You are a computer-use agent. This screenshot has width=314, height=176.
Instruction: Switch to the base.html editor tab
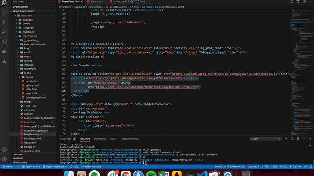pos(96,2)
